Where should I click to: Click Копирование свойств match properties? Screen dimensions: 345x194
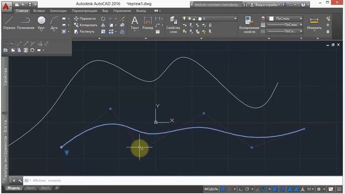[249, 25]
